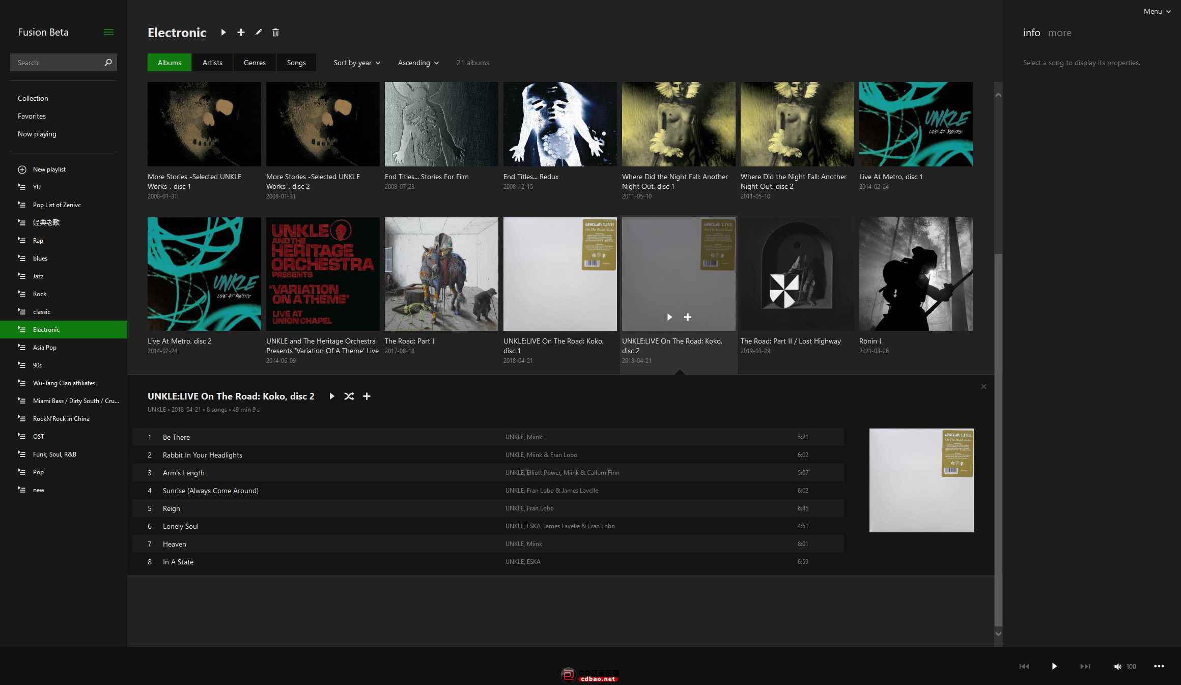This screenshot has height=685, width=1181.
Task: Open the Sort by year dropdown
Action: click(357, 63)
